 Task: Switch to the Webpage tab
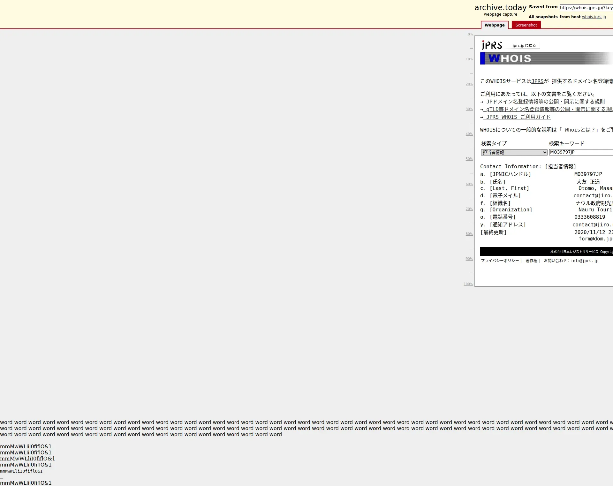pos(495,25)
